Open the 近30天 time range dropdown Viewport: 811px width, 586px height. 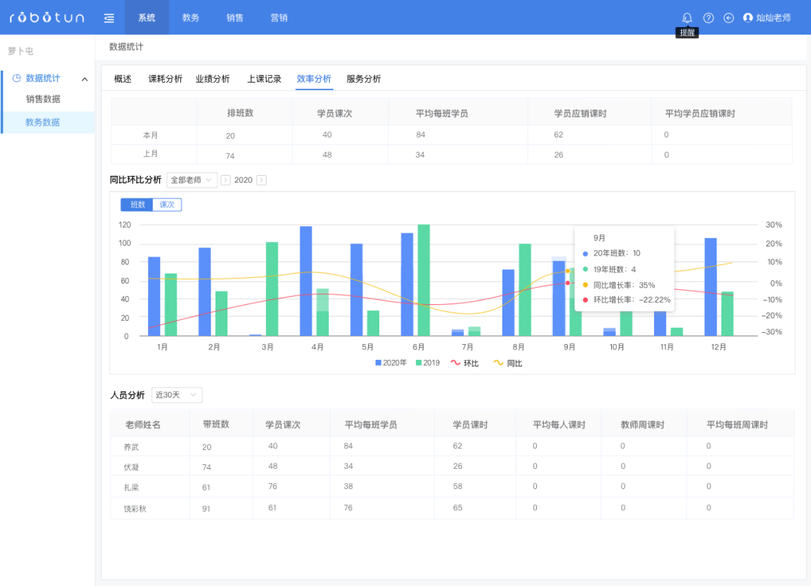(x=176, y=394)
